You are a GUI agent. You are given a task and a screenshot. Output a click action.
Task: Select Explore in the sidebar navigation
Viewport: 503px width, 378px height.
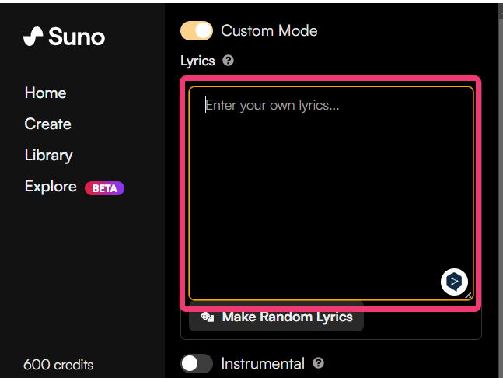click(x=51, y=186)
